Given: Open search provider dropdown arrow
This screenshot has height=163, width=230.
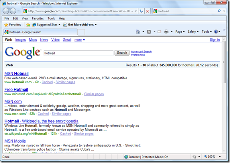Looking at the screenshot, I should (224, 11).
